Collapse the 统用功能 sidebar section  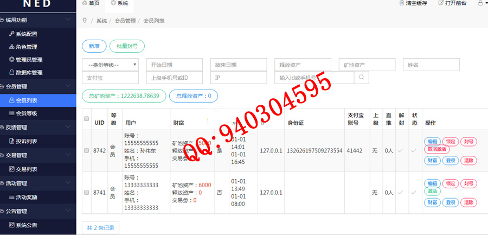click(x=68, y=20)
